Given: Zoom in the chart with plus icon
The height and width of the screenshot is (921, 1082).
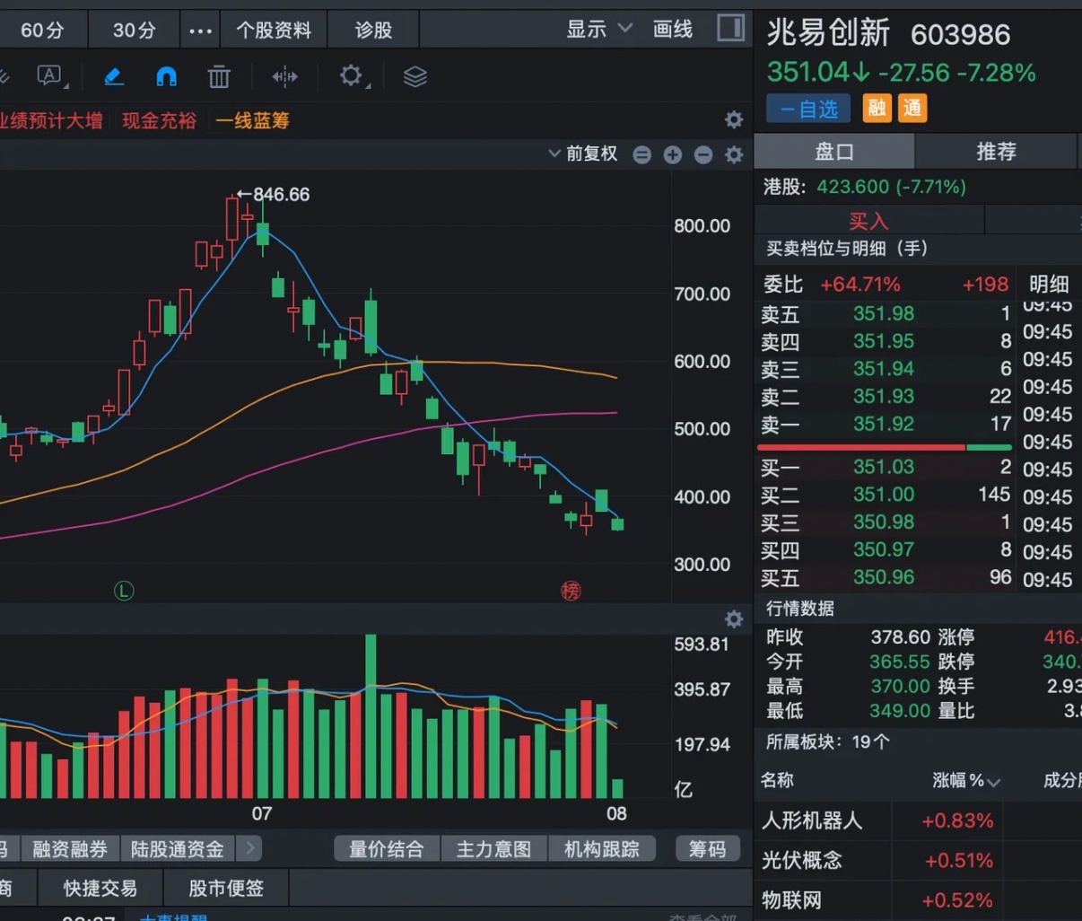Looking at the screenshot, I should click(673, 154).
